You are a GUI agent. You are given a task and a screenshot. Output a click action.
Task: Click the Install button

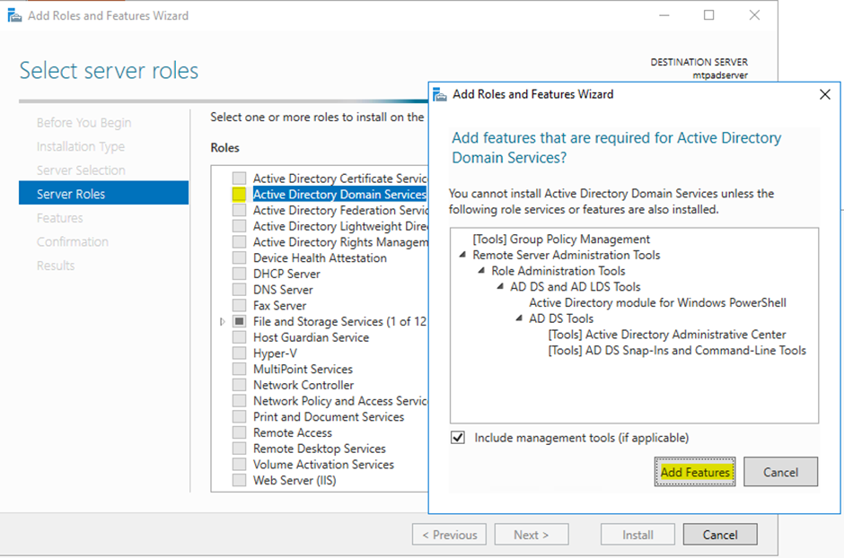click(637, 535)
